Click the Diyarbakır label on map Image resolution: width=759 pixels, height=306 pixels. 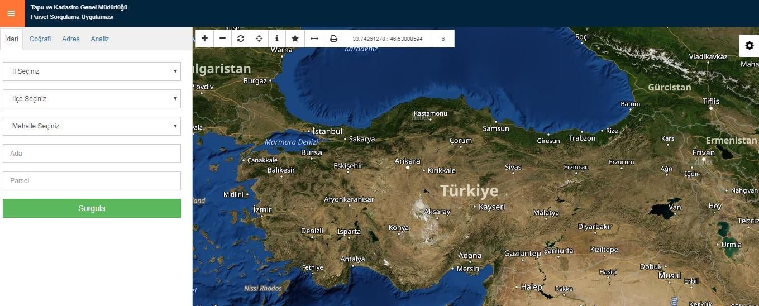[595, 227]
